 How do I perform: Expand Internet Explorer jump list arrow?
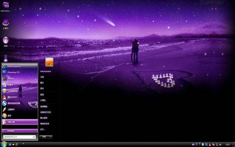[x=36, y=66]
